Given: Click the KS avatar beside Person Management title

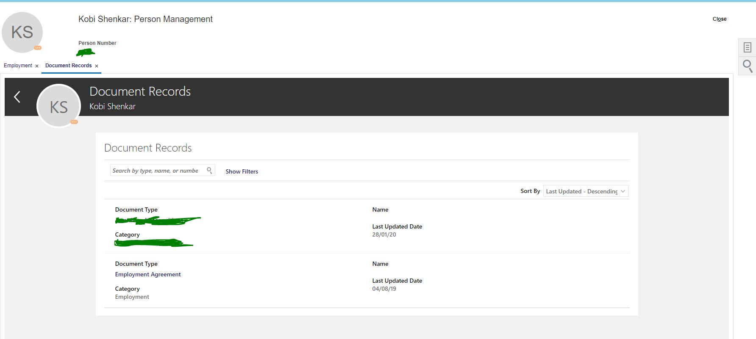Looking at the screenshot, I should point(22,33).
